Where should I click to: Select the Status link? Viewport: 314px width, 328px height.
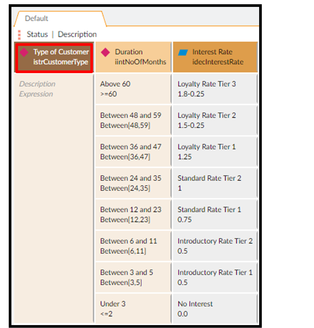tap(37, 34)
